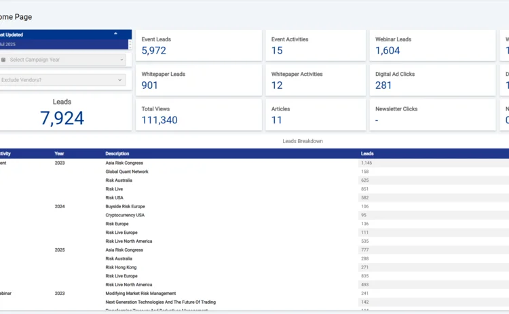Sort table by Year column header
Screen dimensions: 509x314
(59, 154)
